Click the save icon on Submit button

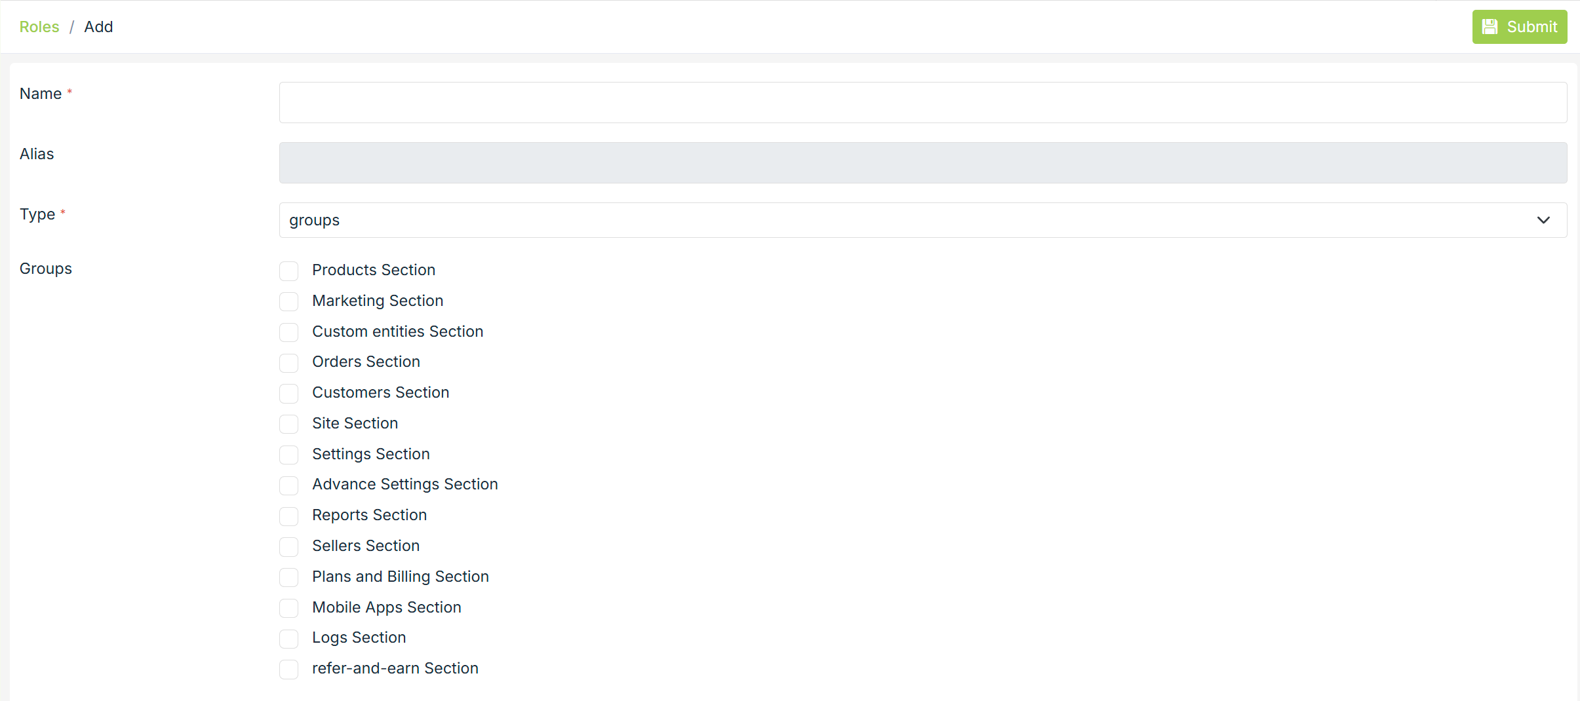pos(1490,27)
